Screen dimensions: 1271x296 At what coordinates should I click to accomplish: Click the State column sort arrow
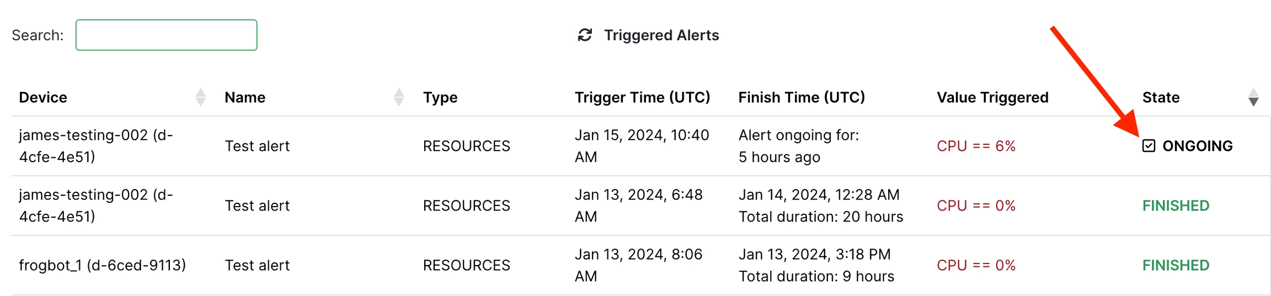pos(1253,98)
